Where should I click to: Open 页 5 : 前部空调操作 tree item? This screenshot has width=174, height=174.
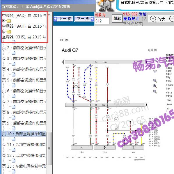(24, 80)
